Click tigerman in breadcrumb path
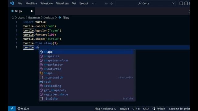The image size is (198, 111). click(x=34, y=18)
